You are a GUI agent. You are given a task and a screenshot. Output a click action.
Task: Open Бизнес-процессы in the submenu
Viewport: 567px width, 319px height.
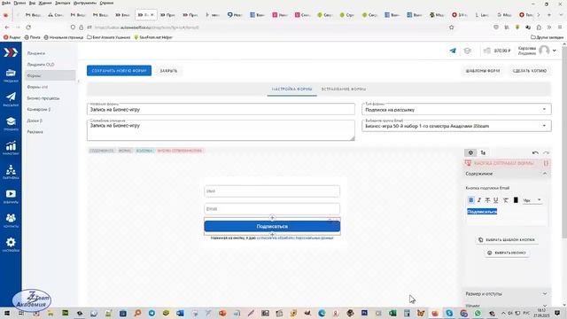tap(43, 98)
